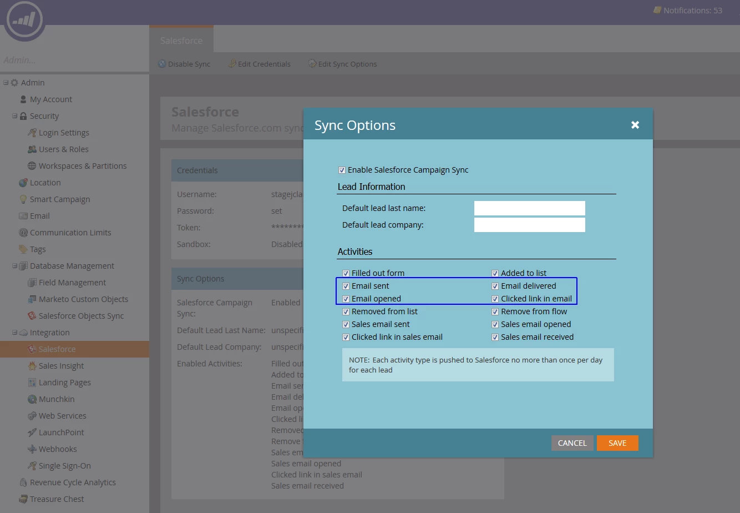The height and width of the screenshot is (513, 740).
Task: Open Notifications: 53 link
Action: pyautogui.click(x=693, y=10)
